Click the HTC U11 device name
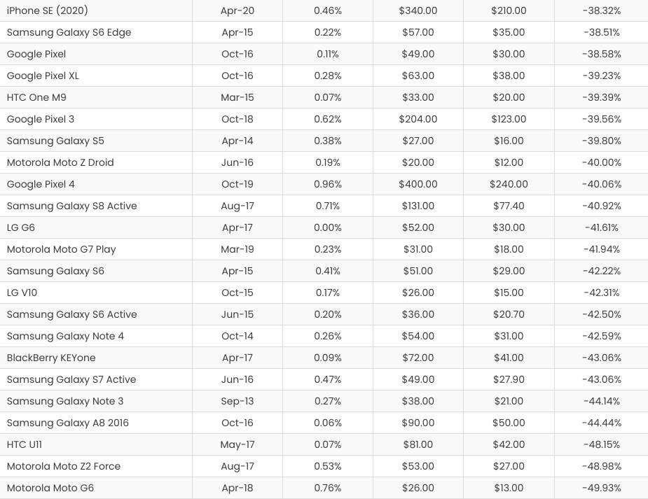The image size is (648, 499). click(25, 444)
